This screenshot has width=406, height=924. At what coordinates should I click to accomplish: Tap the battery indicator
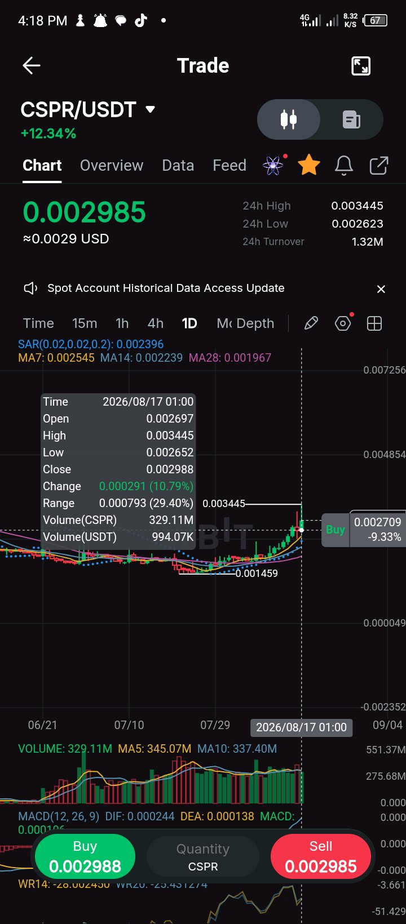(x=376, y=20)
